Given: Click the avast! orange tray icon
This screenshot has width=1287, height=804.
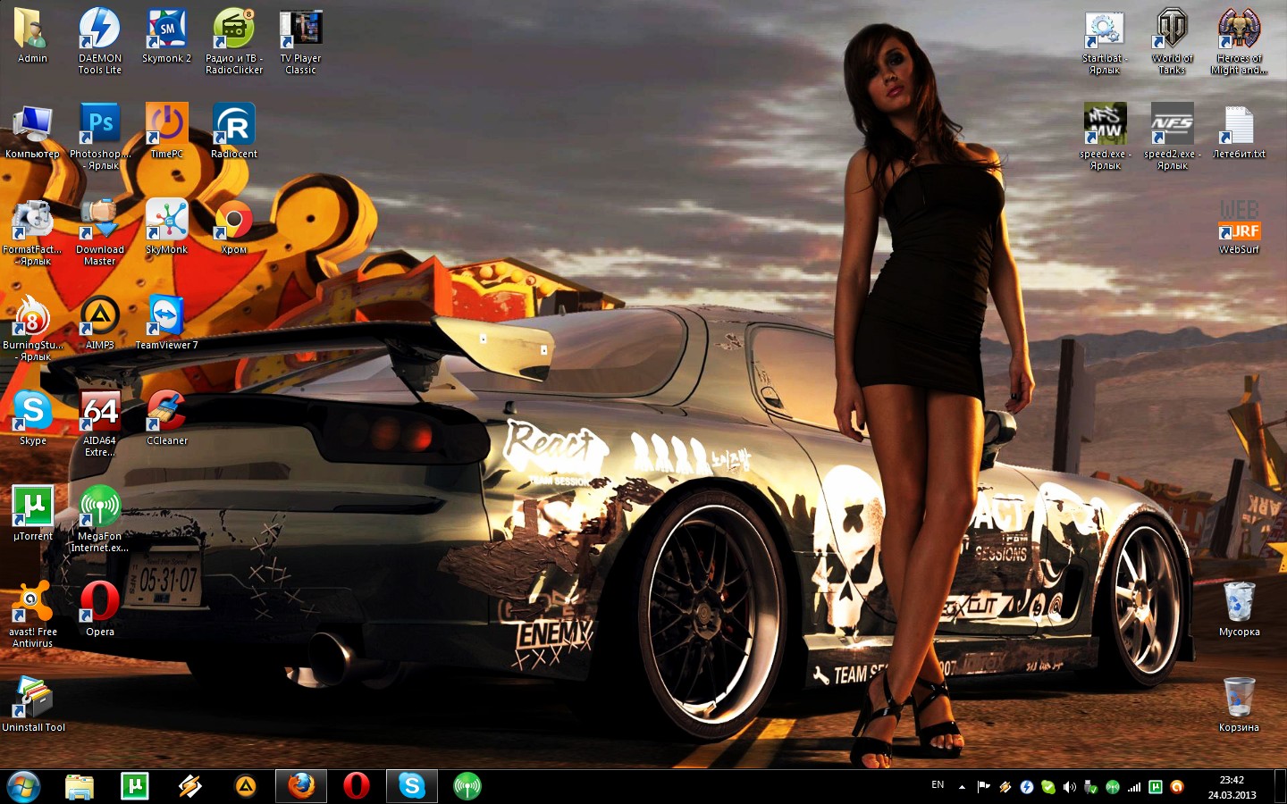Looking at the screenshot, I should (1177, 787).
